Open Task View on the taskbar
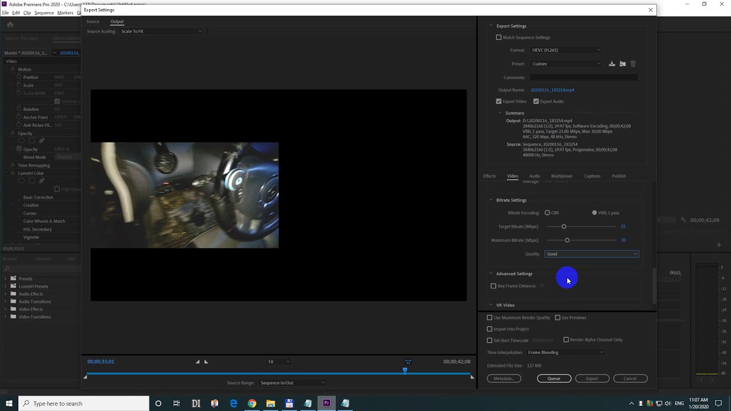The height and width of the screenshot is (411, 731). click(176, 404)
